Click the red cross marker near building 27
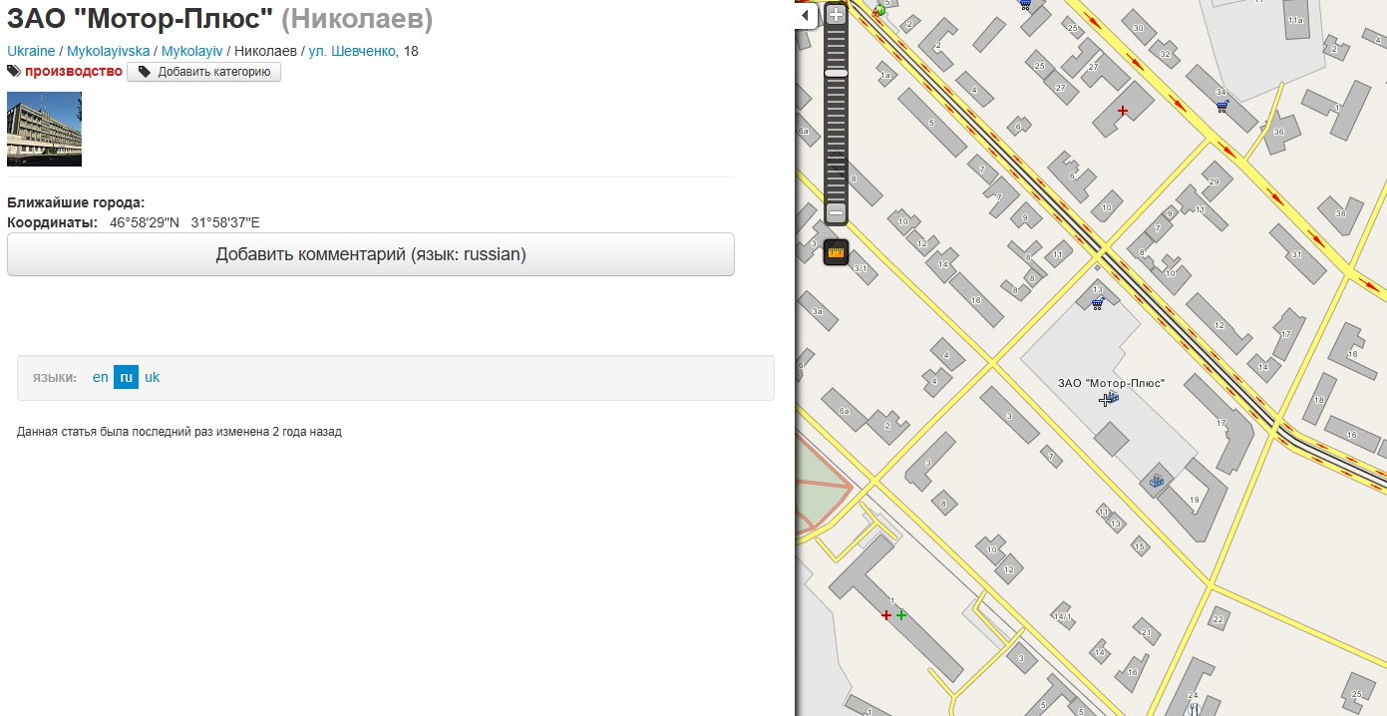 (x=1123, y=111)
